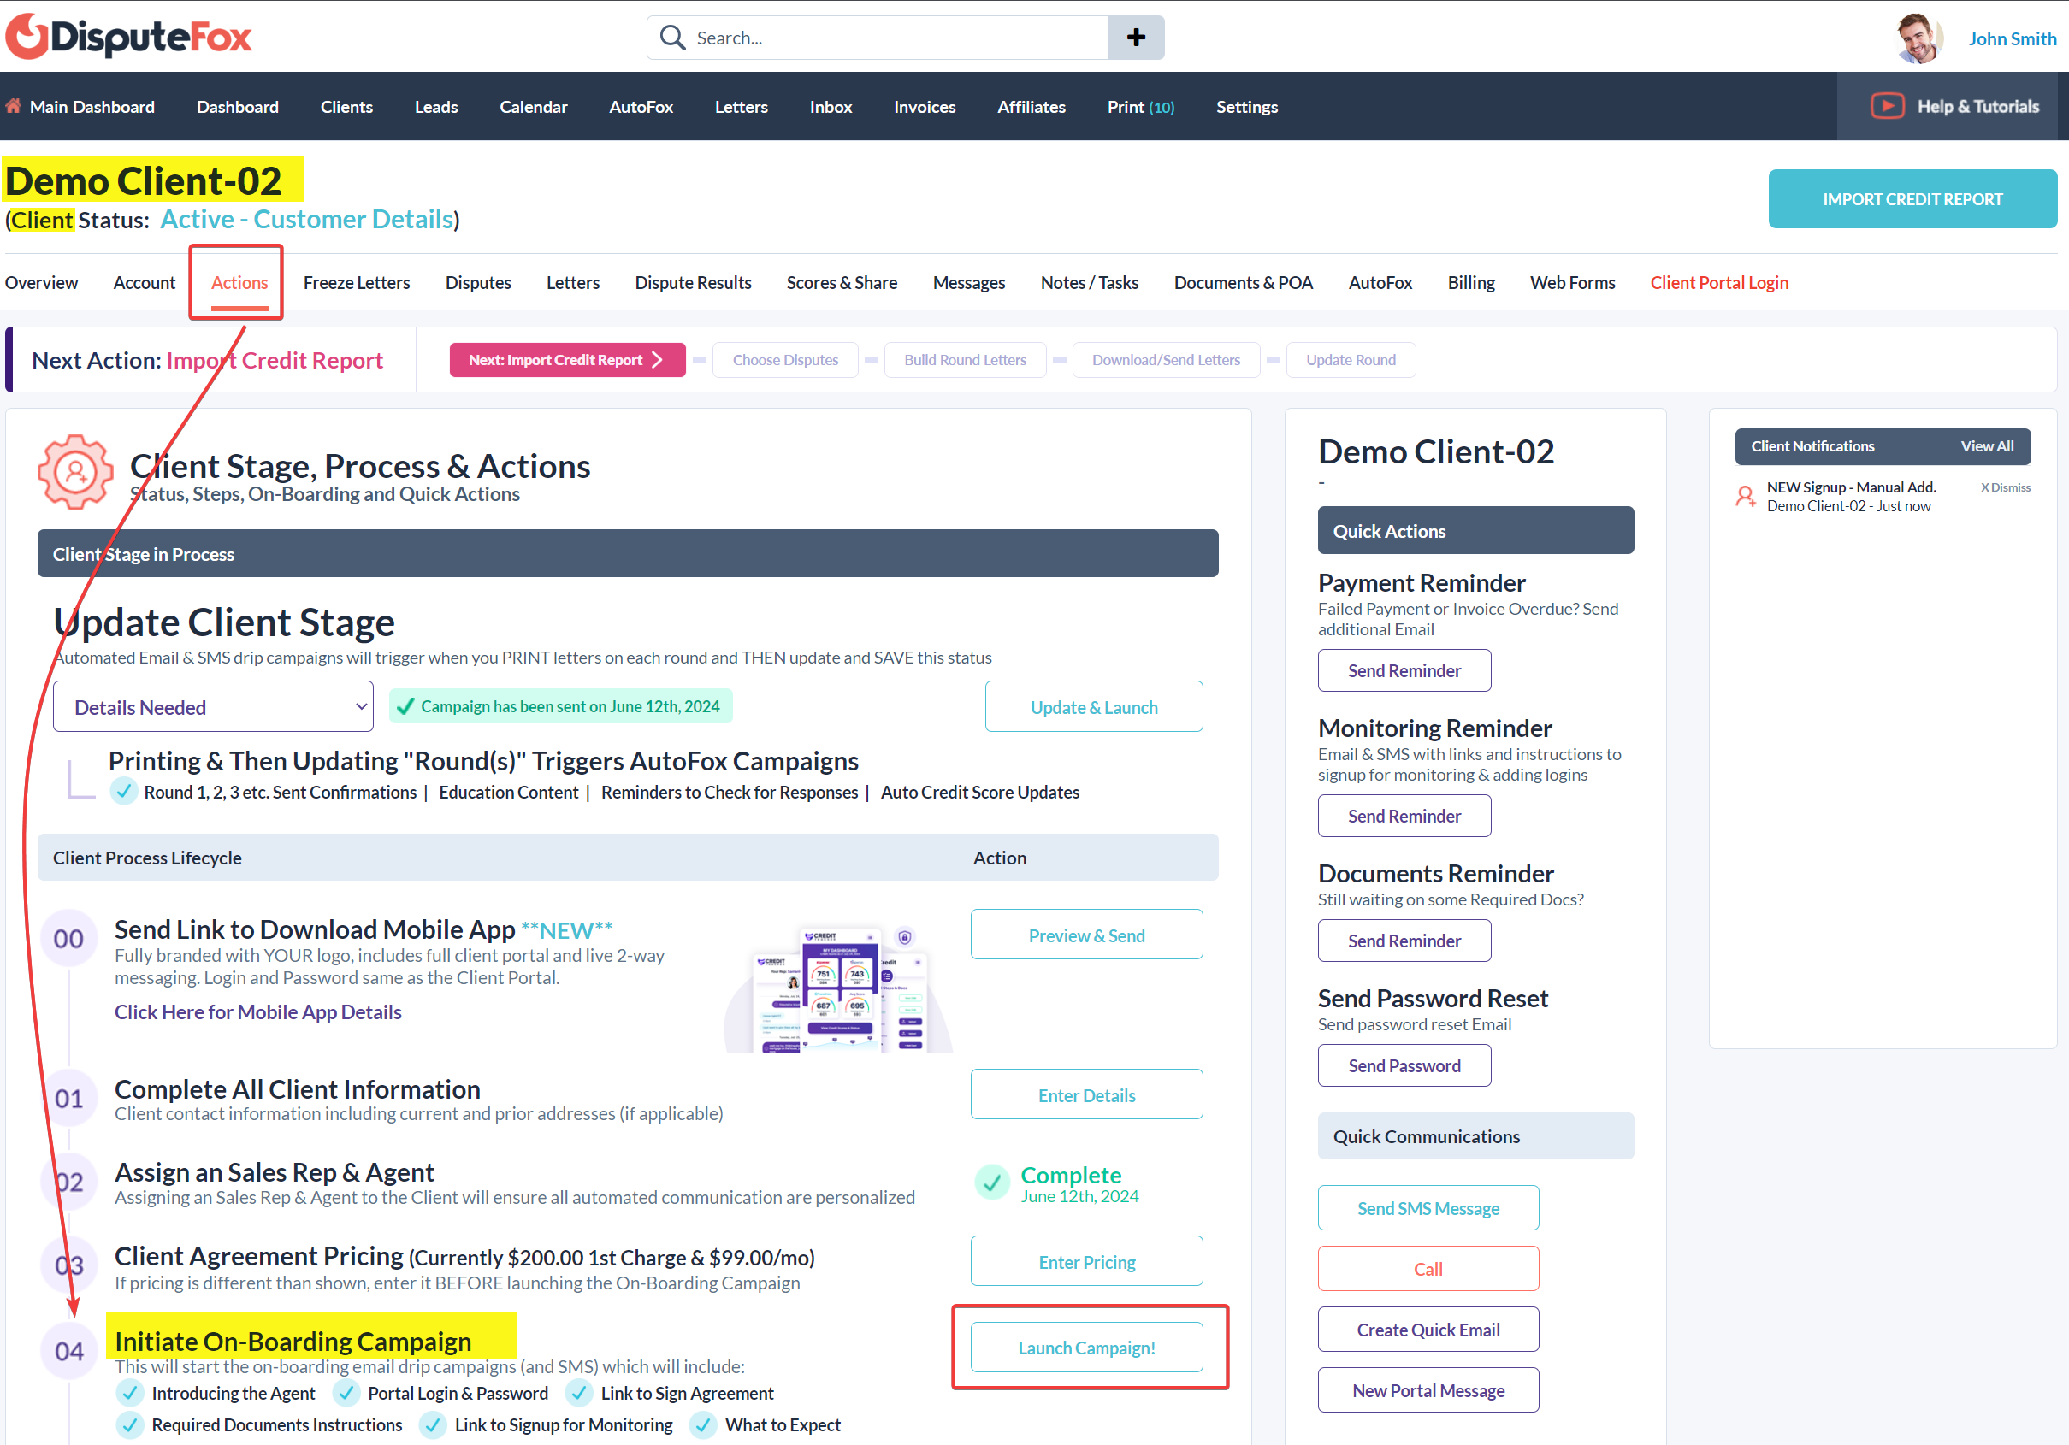Screen dimensions: 2069x1445
Task: Click the Help & Tutorials video icon
Action: coord(1887,106)
